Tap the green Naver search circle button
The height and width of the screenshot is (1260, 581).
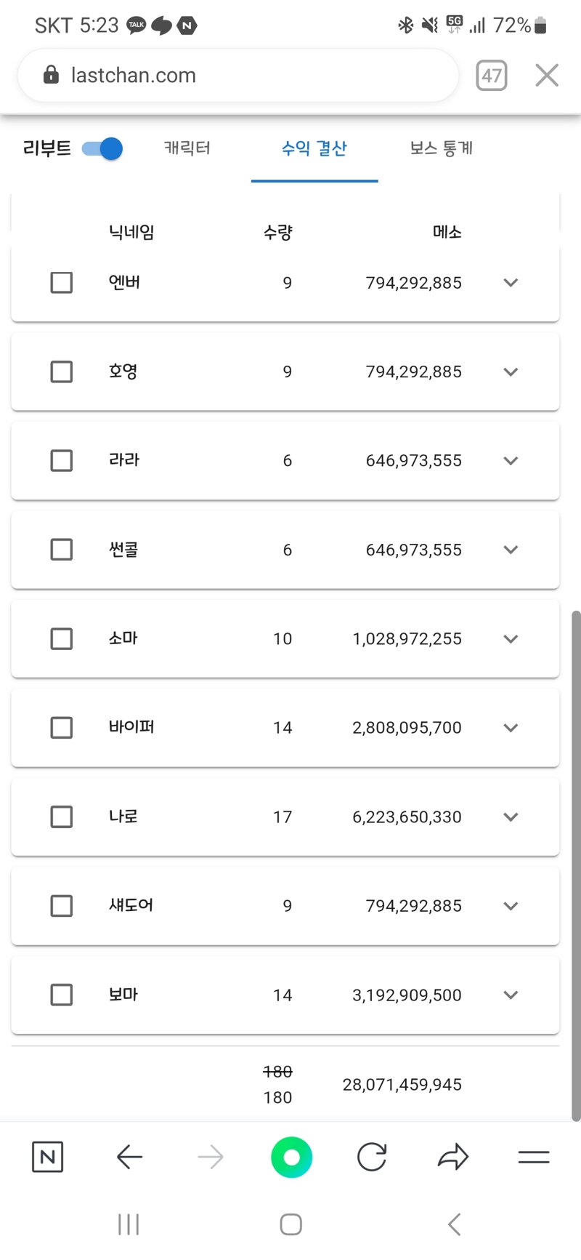(291, 1157)
